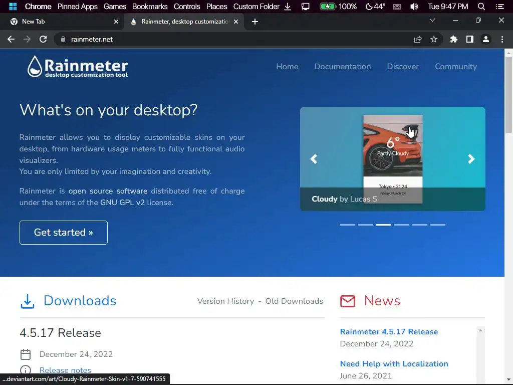Select the second carousel indicator
This screenshot has width=513, height=385.
pos(365,225)
